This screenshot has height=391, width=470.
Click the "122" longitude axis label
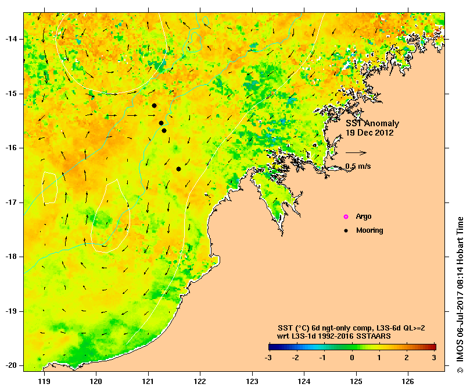pos(200,382)
